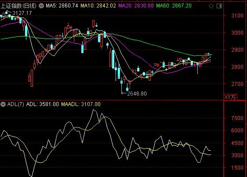Click the 3100 price axis label
Image resolution: width=247 pixels, height=177 pixels.
tap(237, 16)
